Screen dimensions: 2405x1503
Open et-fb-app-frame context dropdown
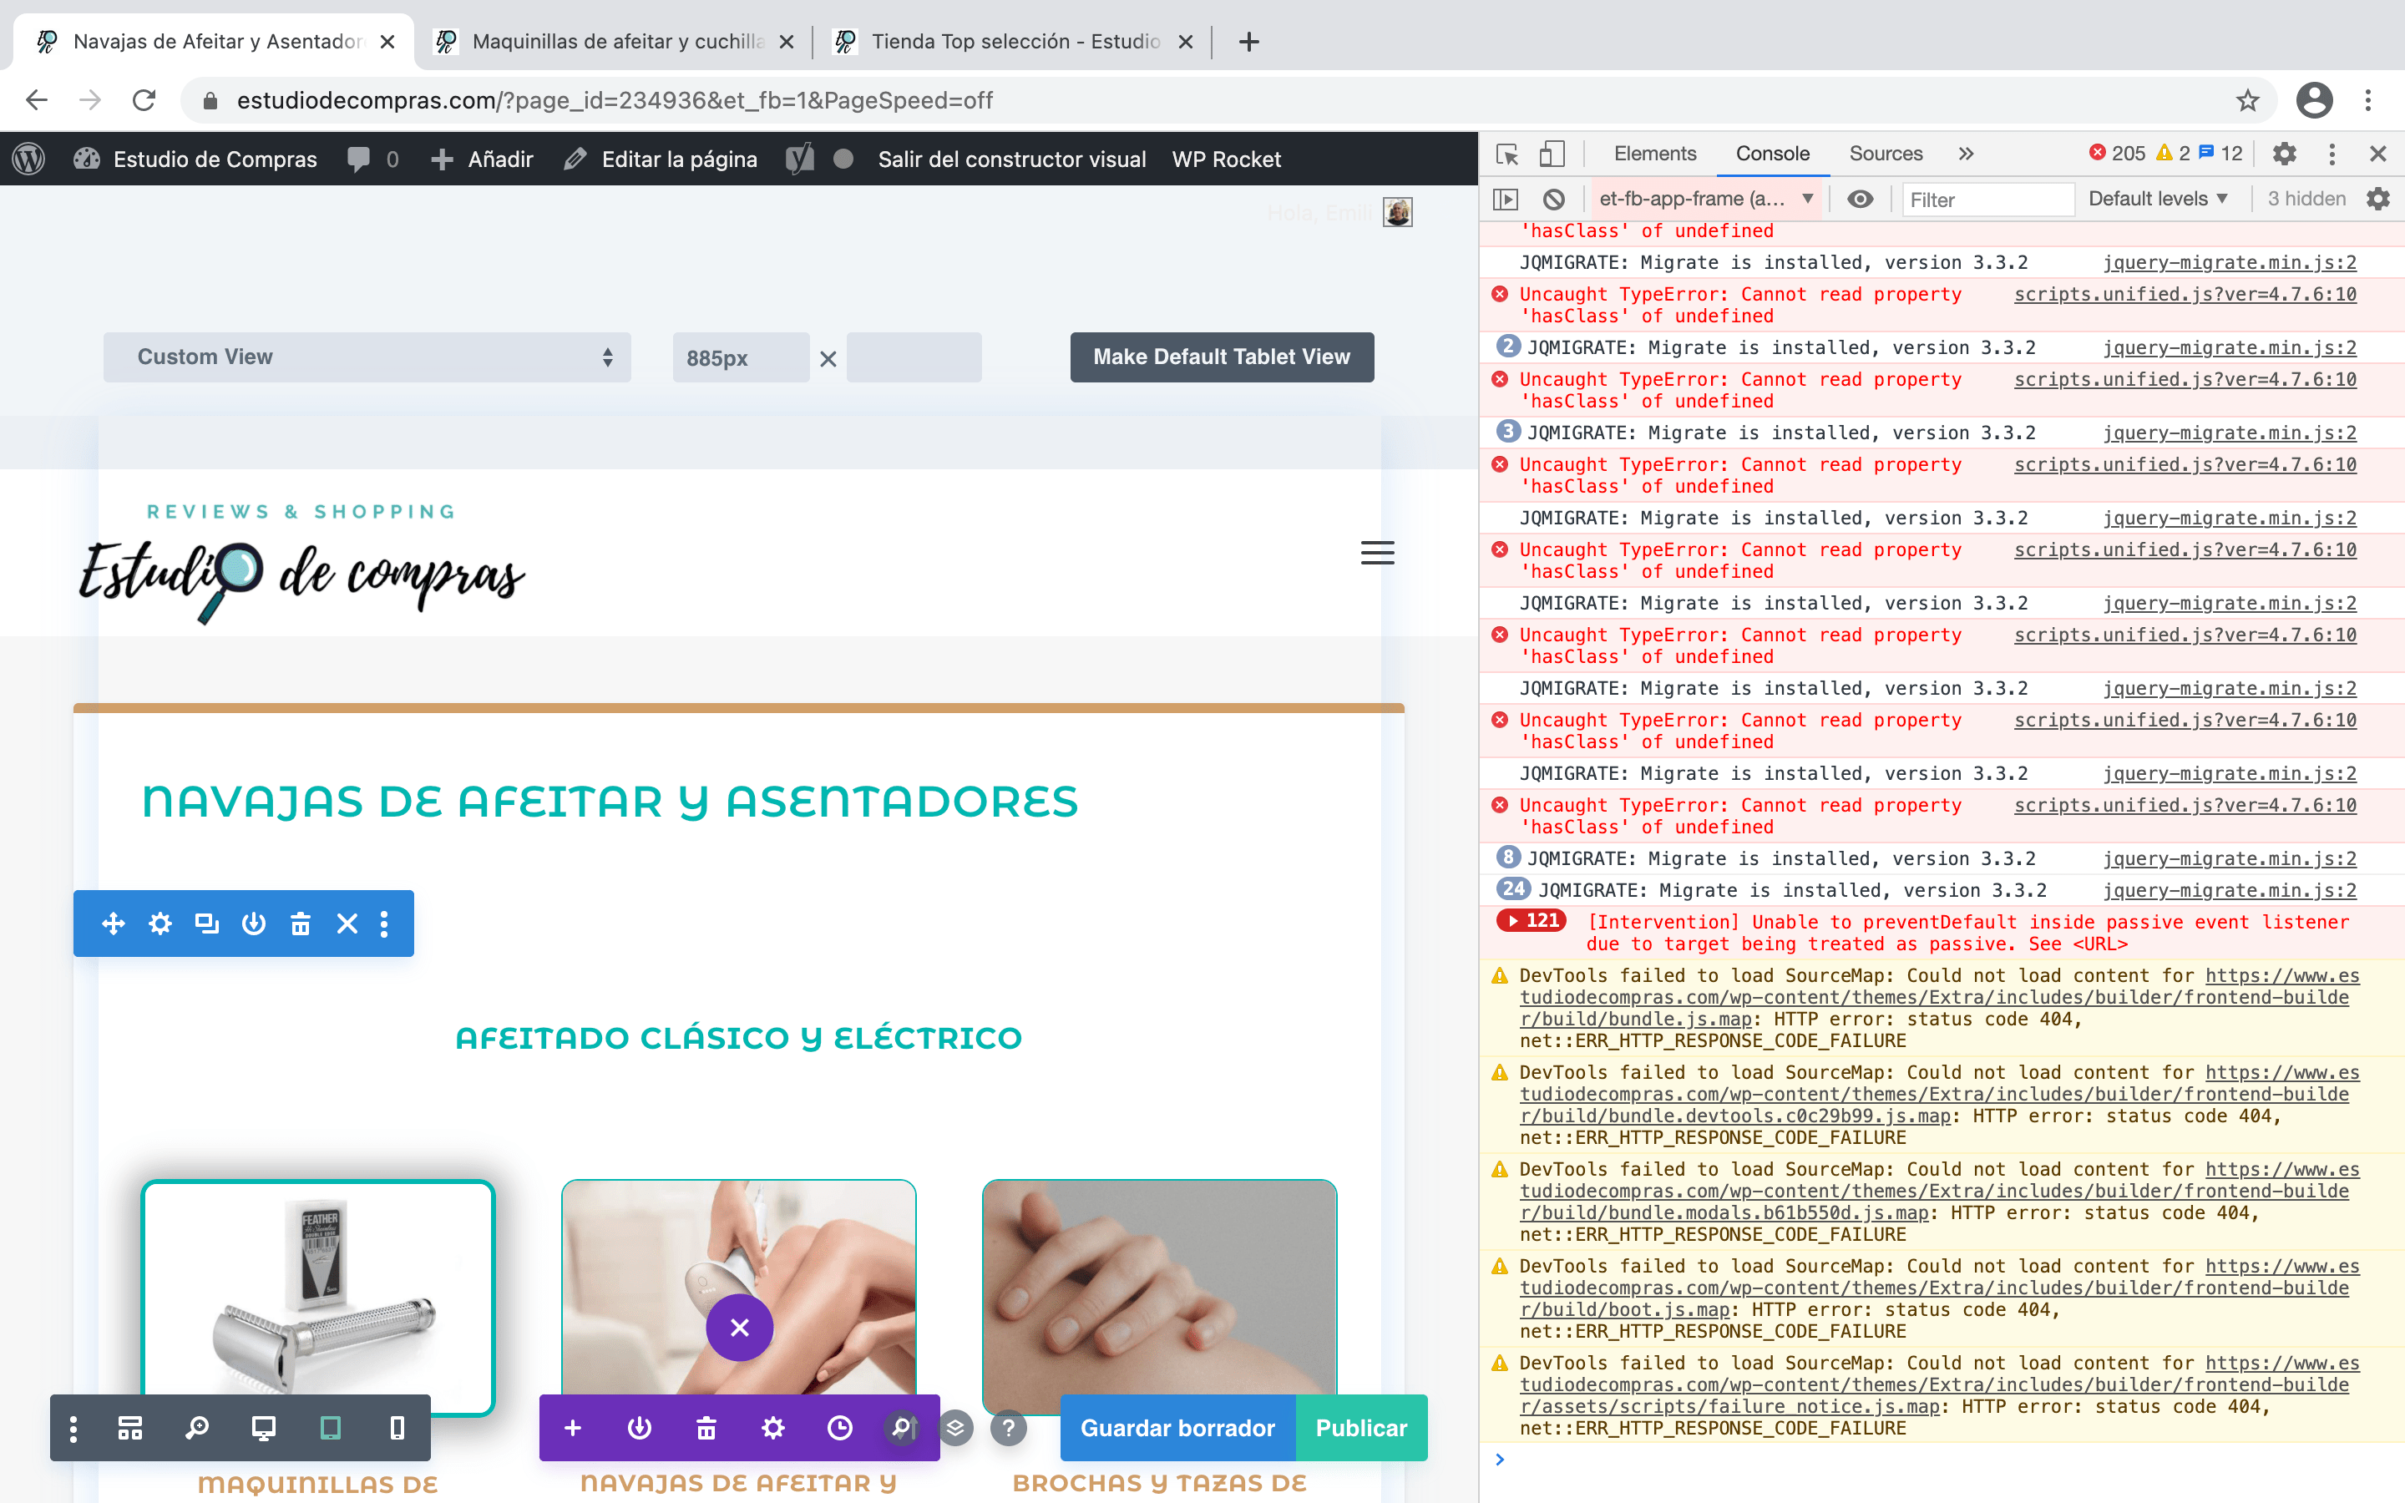click(1705, 199)
